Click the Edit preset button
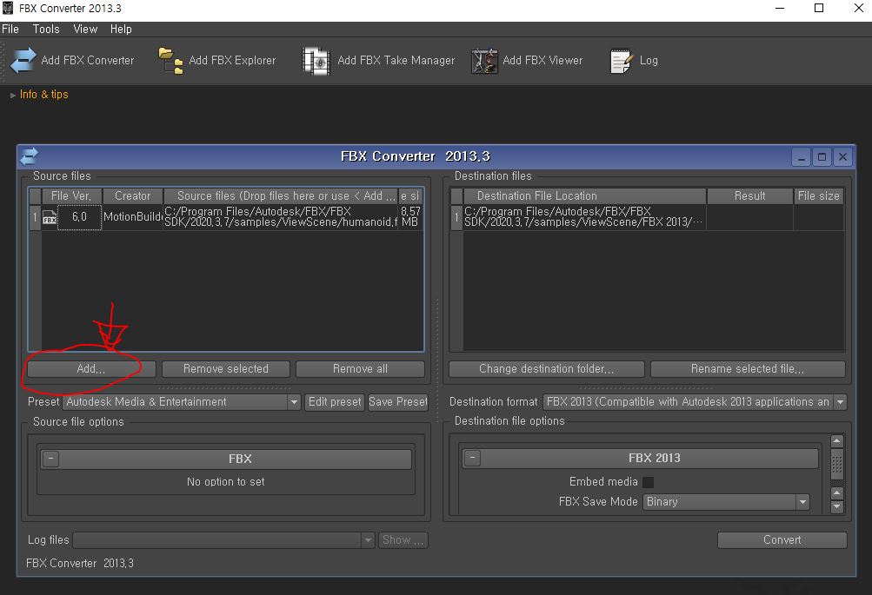This screenshot has height=595, width=872. click(x=335, y=401)
